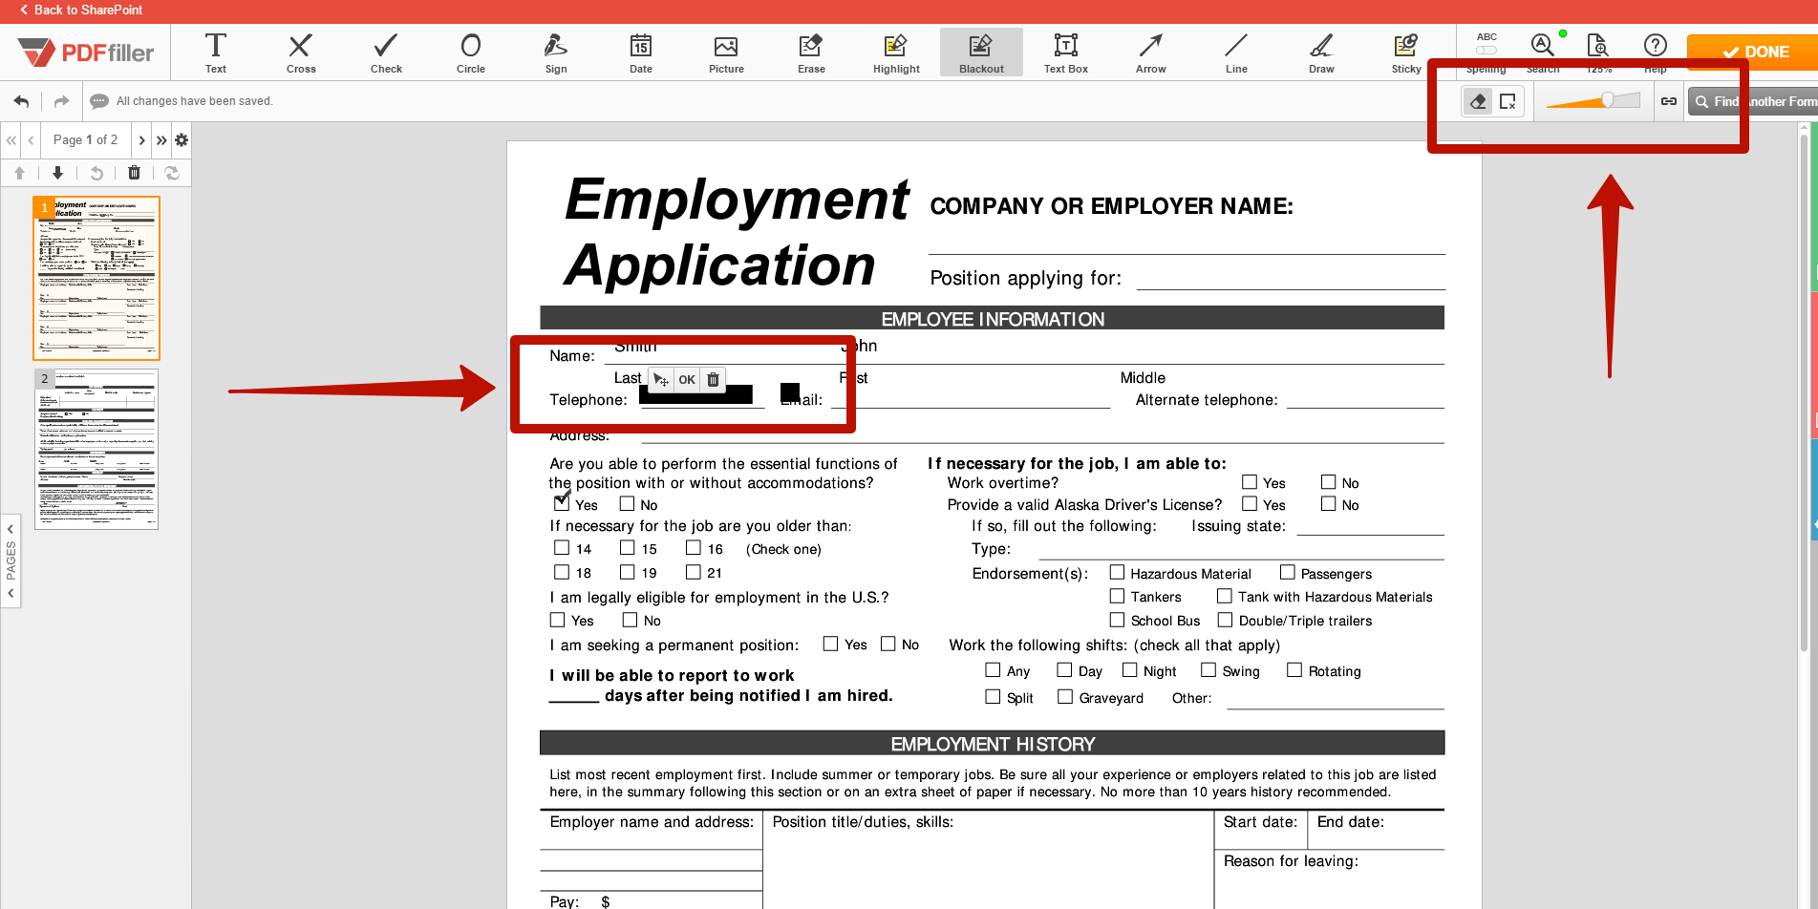Jump to the first page double chevron
This screenshot has height=909, width=1818.
[x=11, y=140]
